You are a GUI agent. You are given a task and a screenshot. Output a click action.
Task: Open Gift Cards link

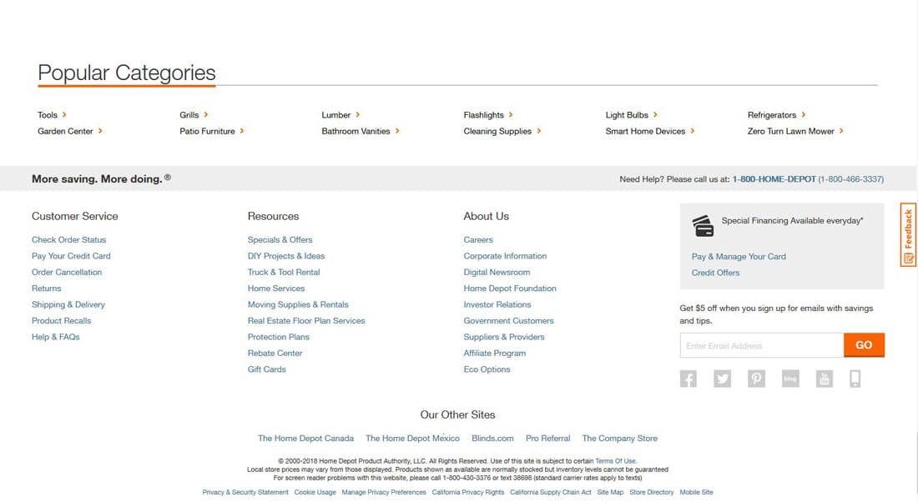[x=267, y=369]
